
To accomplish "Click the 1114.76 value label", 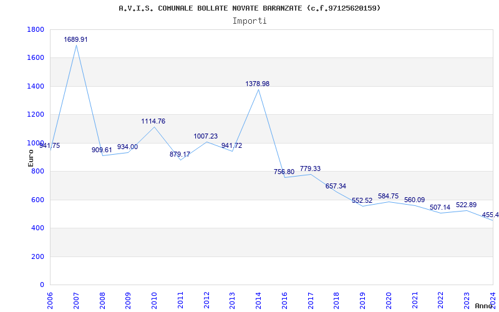I will click(153, 121).
